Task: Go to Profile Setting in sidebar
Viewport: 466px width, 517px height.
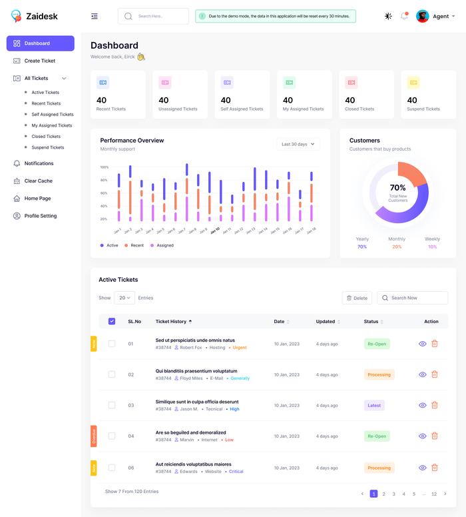Action: coord(40,216)
